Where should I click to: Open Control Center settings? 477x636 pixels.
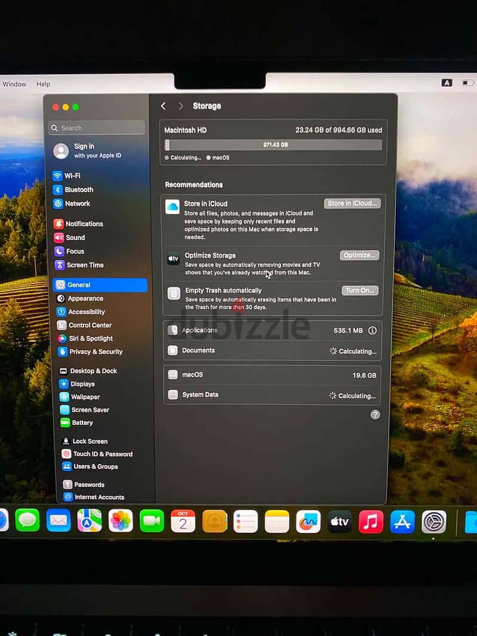tap(84, 325)
